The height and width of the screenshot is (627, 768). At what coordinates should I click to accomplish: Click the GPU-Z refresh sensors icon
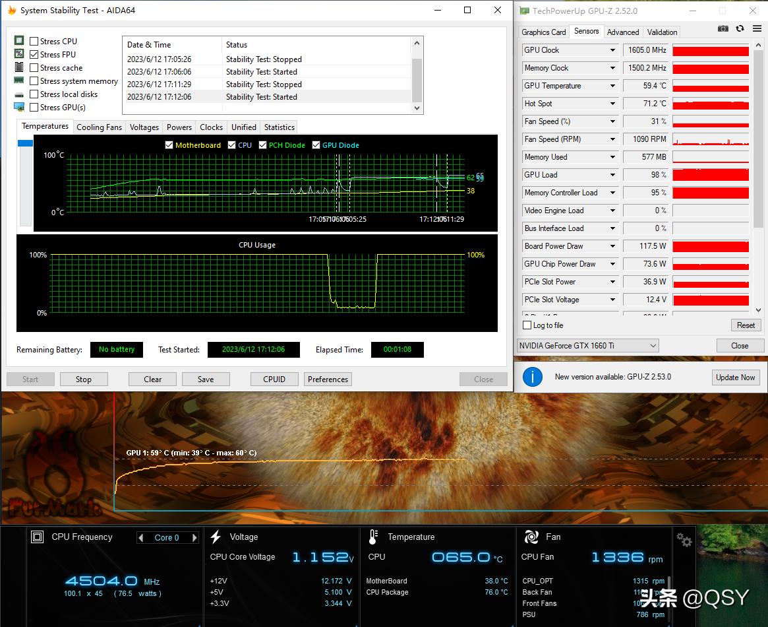(740, 29)
